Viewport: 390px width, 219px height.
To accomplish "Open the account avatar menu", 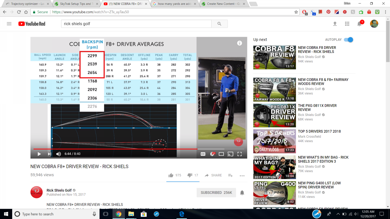I will 374,24.
